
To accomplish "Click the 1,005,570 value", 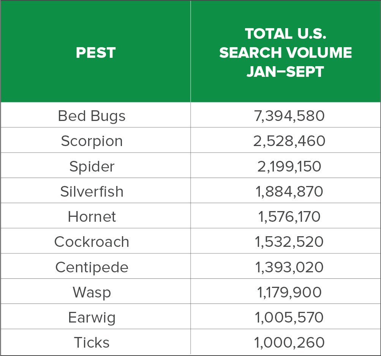I will coord(289,317).
